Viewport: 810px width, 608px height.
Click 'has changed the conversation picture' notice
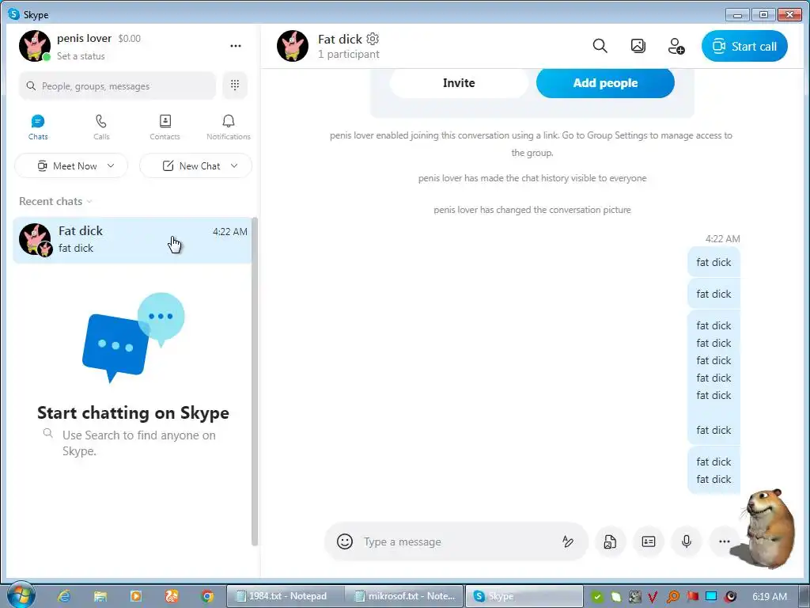tap(532, 210)
